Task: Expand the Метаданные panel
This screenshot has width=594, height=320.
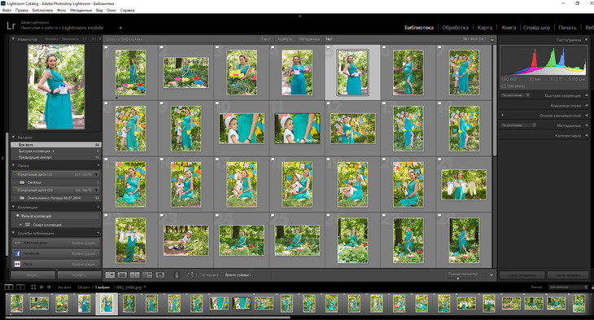Action: coord(587,125)
